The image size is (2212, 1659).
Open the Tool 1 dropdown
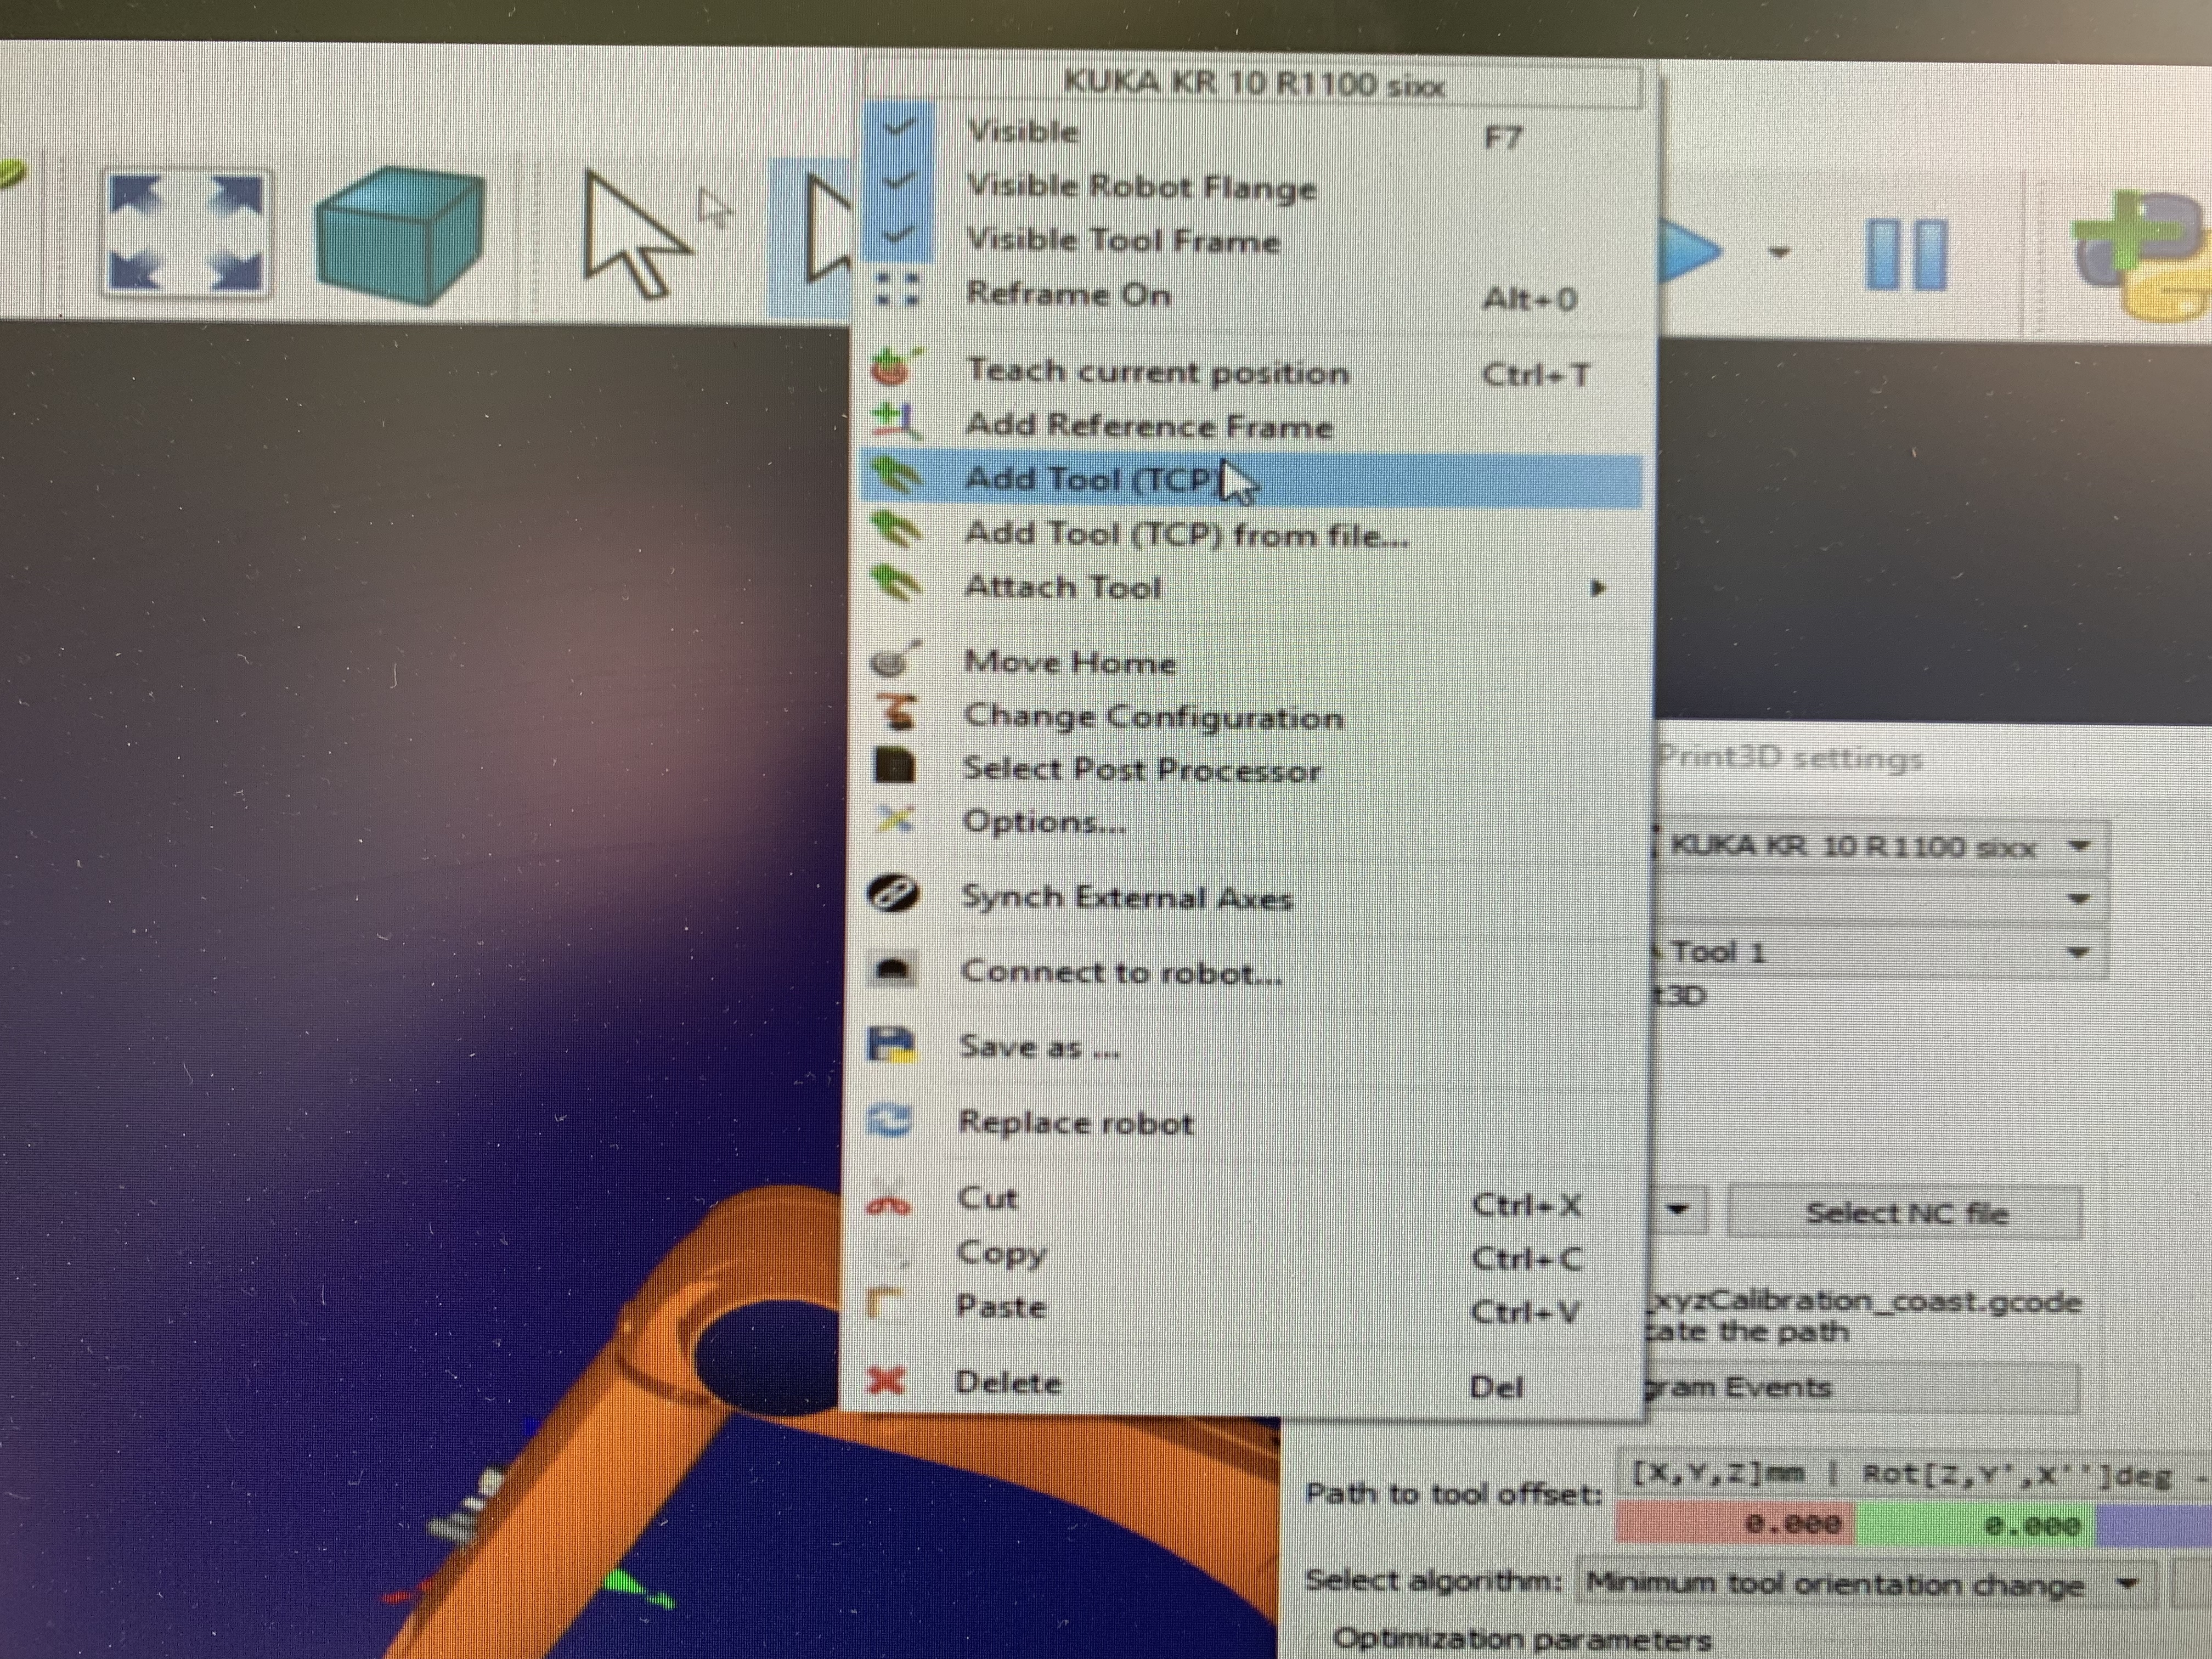(x=1880, y=952)
